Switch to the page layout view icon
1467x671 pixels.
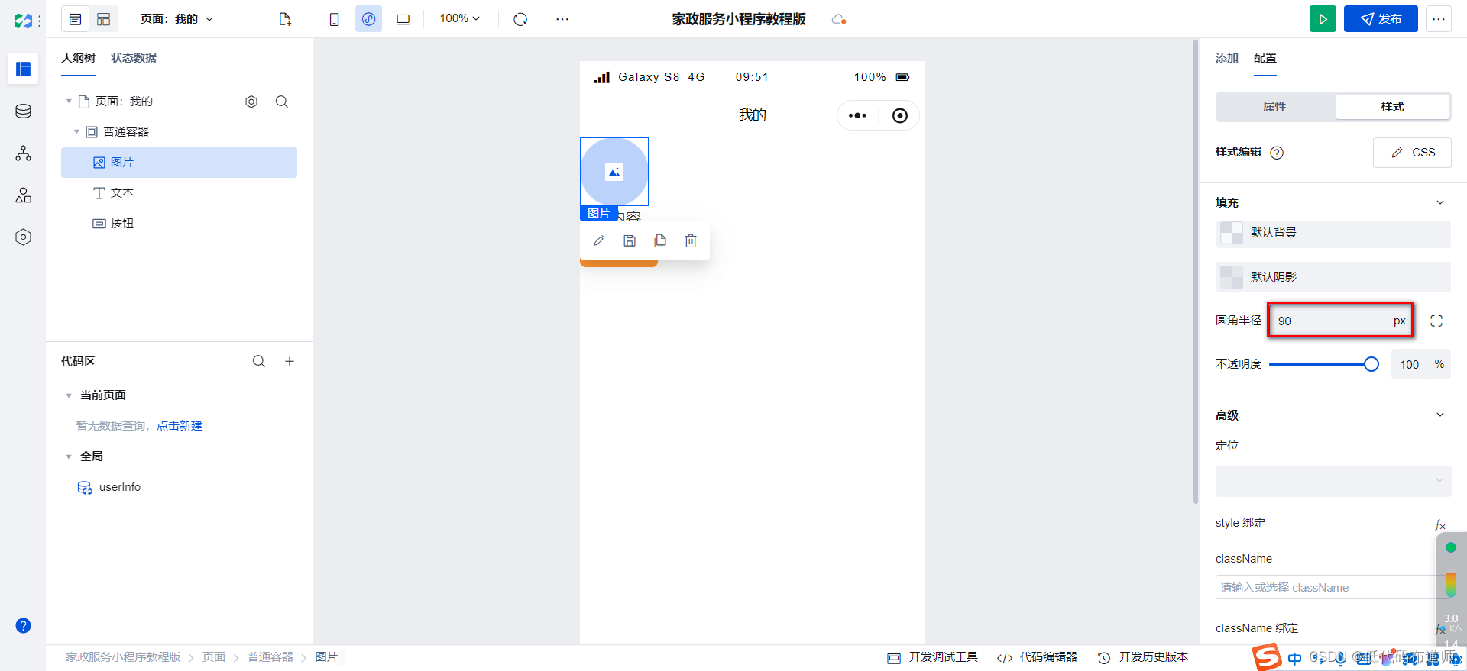[104, 19]
